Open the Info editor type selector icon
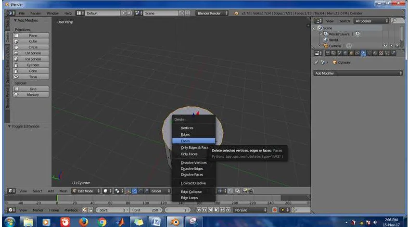 point(11,13)
